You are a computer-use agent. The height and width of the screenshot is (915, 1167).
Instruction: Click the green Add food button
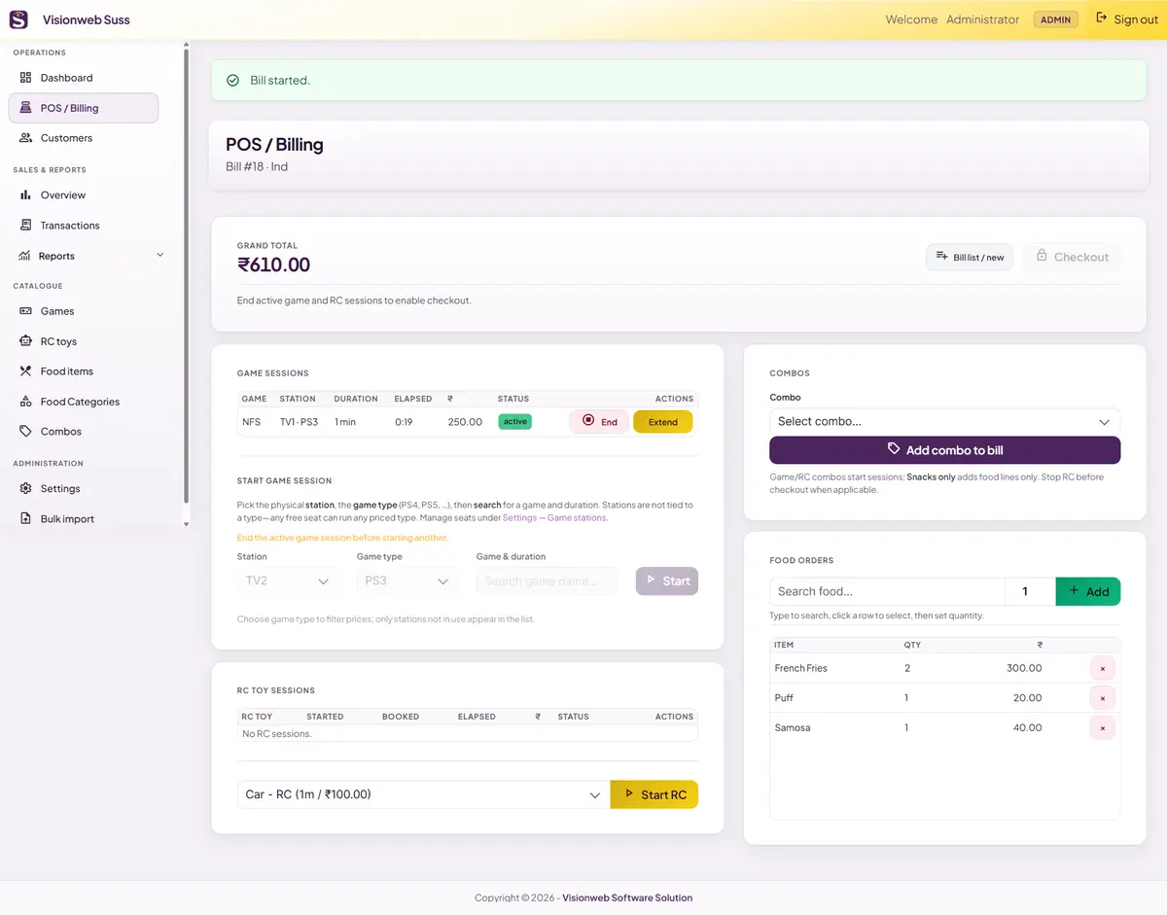pyautogui.click(x=1088, y=591)
